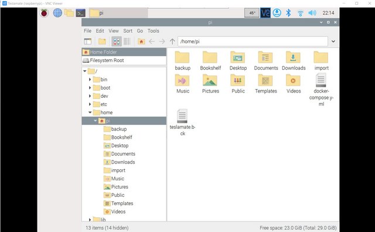Expand the bin folder tree node
375x232 pixels.
(90, 80)
